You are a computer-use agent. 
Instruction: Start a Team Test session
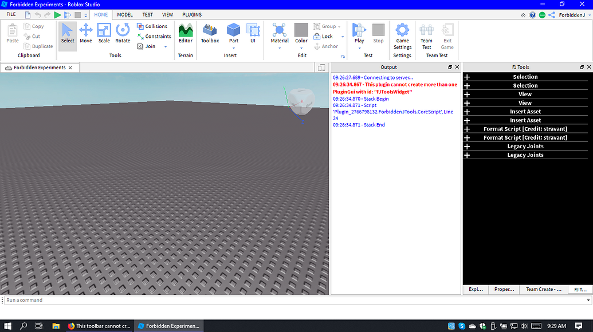(426, 34)
